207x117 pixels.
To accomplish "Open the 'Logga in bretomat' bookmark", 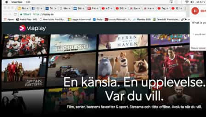I will click(x=79, y=19).
